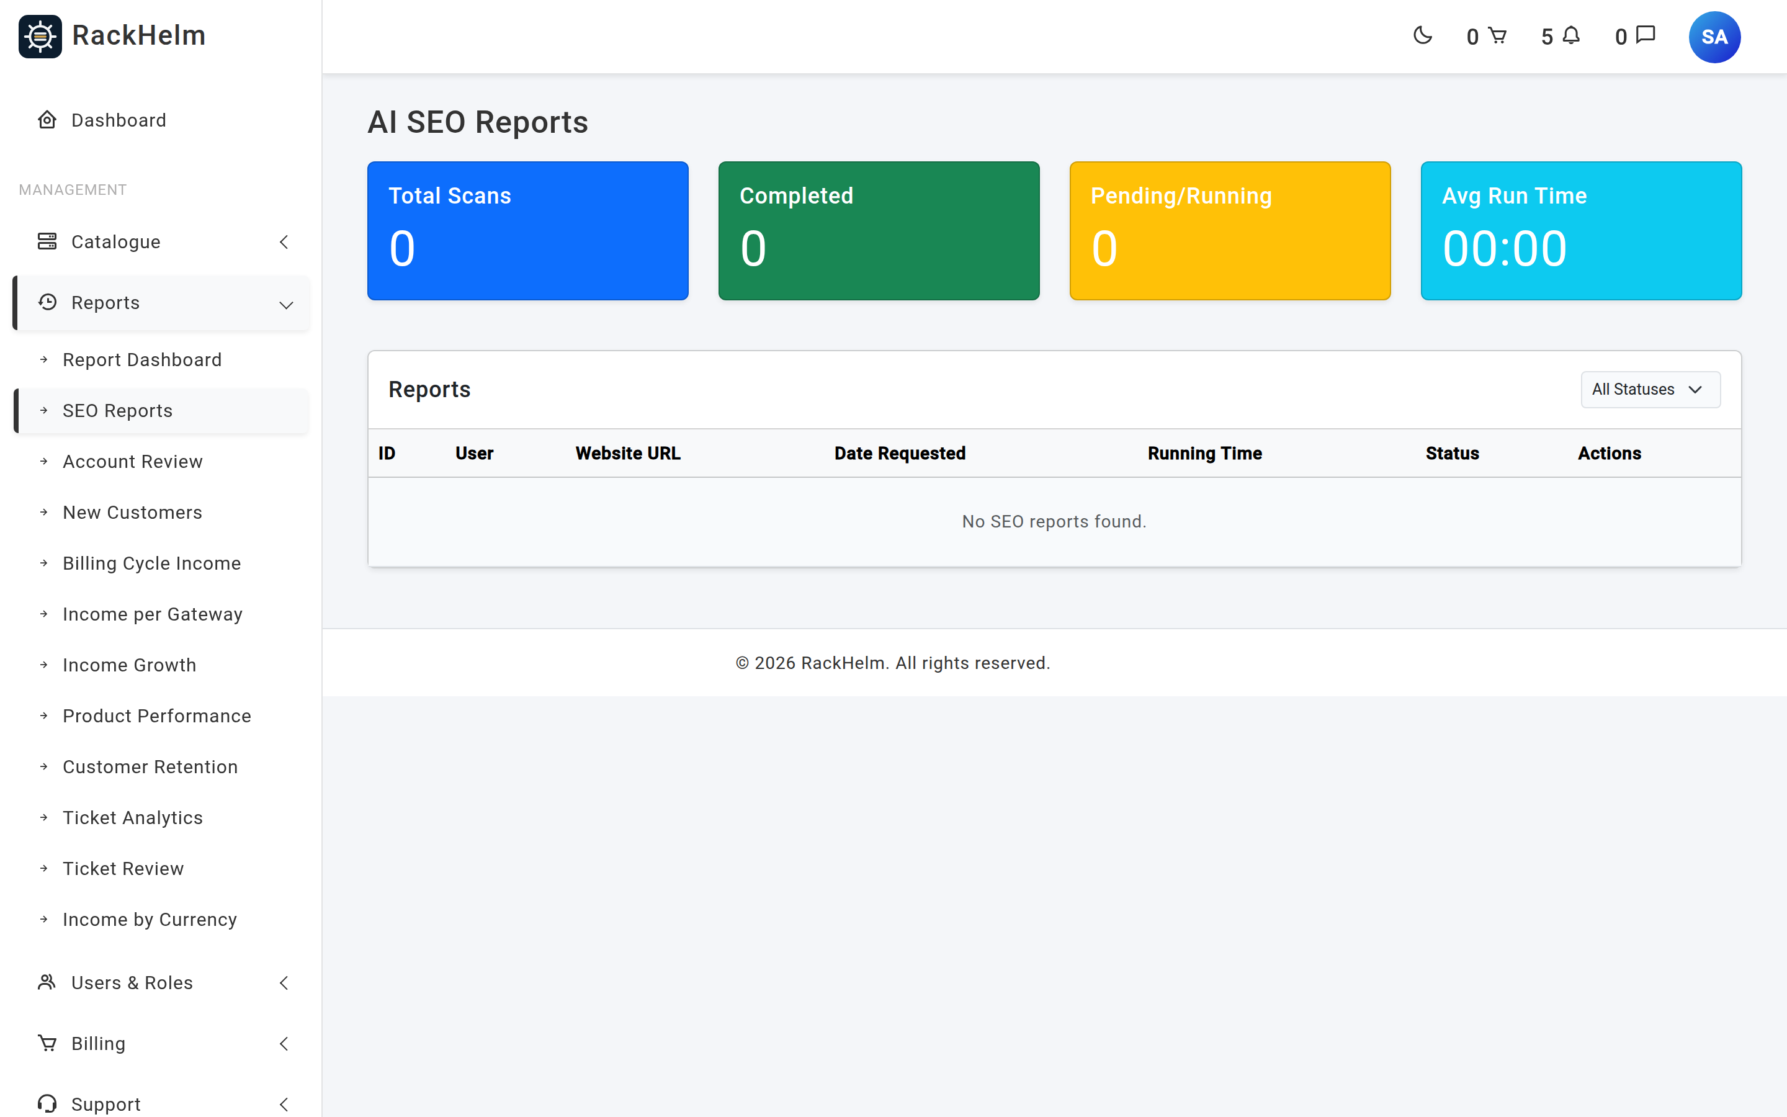Toggle dark mode with moon icon
1787x1117 pixels.
1422,35
